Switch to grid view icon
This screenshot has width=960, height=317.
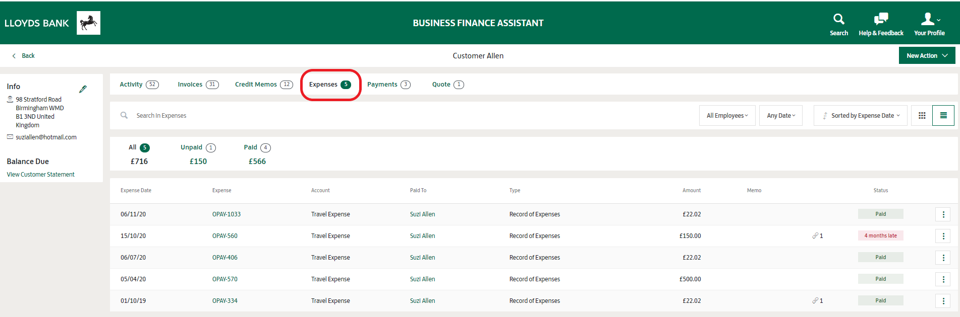tap(922, 116)
